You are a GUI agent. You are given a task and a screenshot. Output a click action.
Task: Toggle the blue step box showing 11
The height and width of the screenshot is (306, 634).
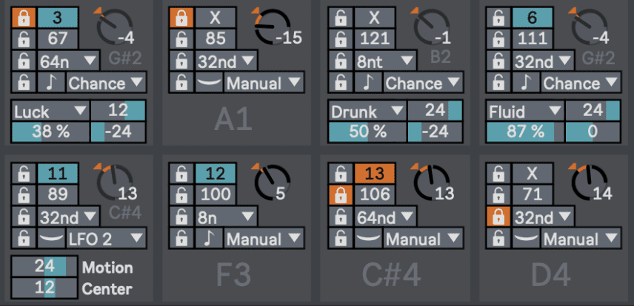coord(58,174)
